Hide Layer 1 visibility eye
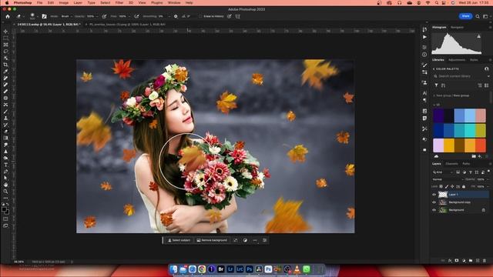Screen dimensions: 493x277 [x=434, y=195]
